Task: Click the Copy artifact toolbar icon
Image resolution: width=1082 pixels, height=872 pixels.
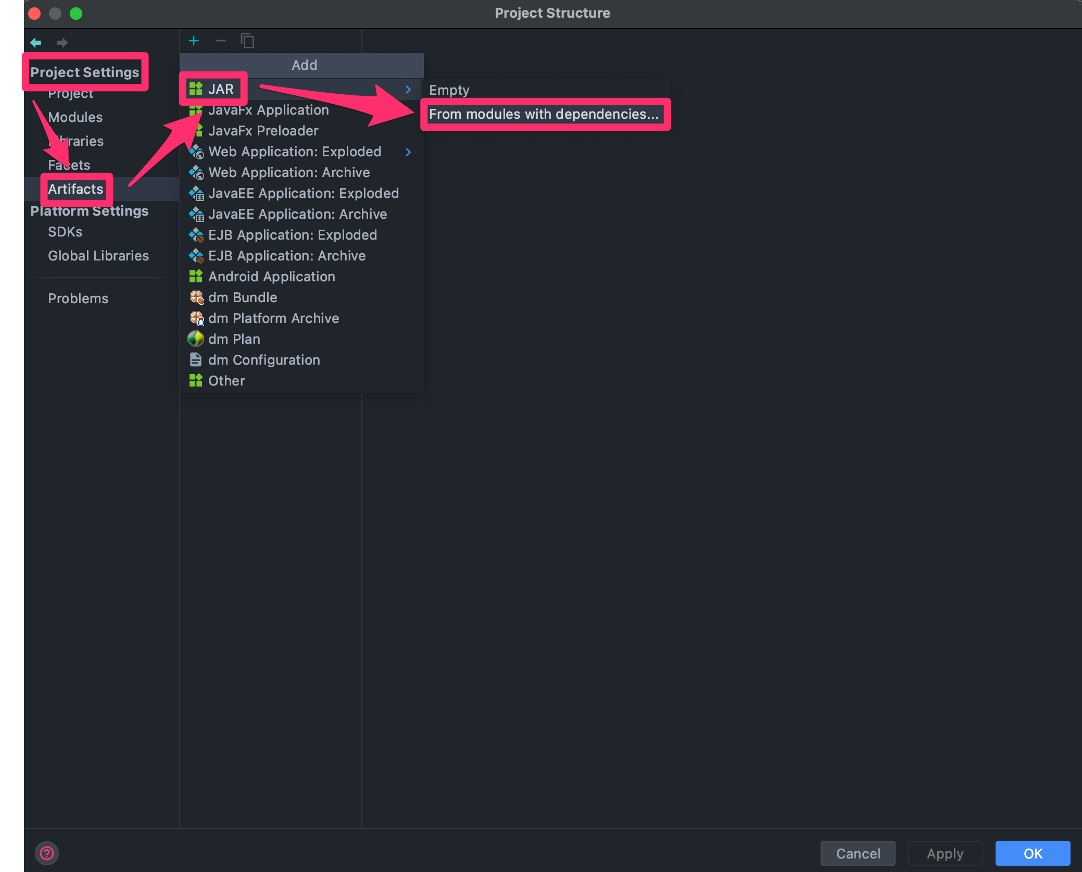Action: 248,41
